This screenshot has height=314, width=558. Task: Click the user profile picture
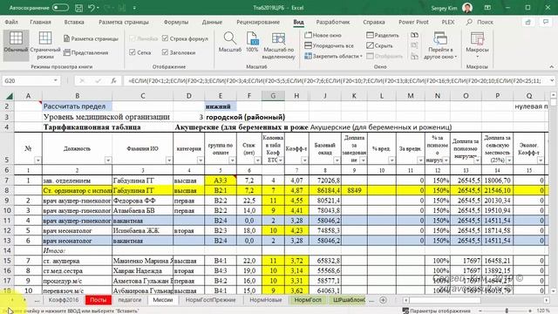click(x=467, y=8)
